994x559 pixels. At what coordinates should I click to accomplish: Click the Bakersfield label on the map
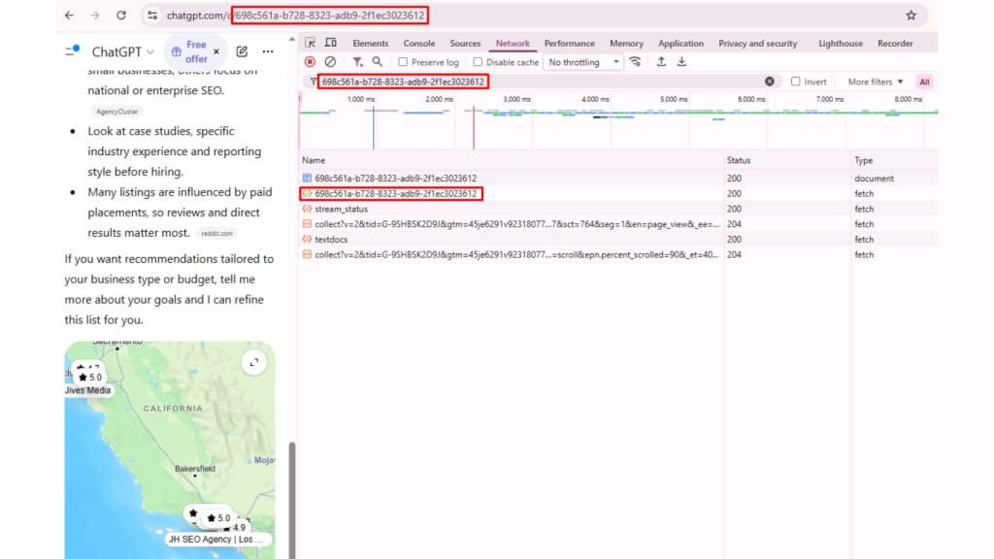coord(194,469)
